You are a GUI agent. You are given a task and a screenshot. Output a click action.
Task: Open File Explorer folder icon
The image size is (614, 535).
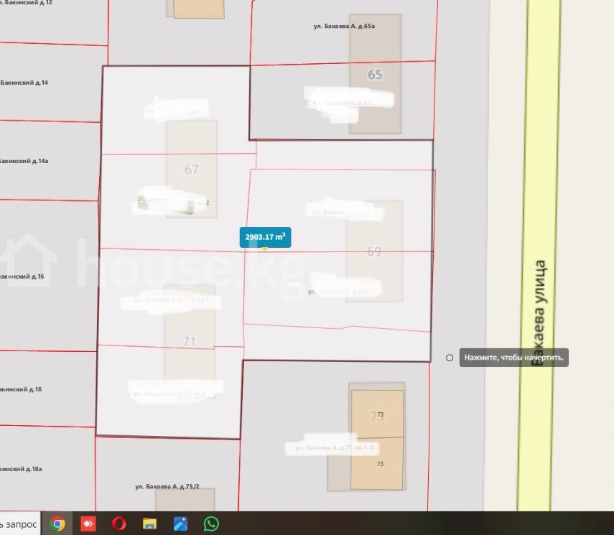click(149, 524)
